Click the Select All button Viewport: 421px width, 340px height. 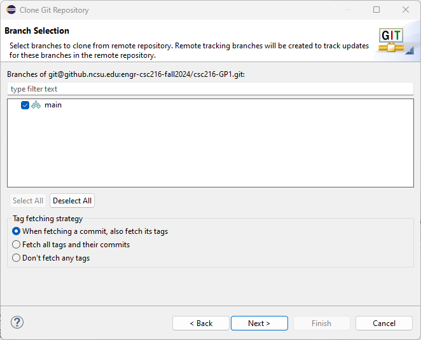28,201
